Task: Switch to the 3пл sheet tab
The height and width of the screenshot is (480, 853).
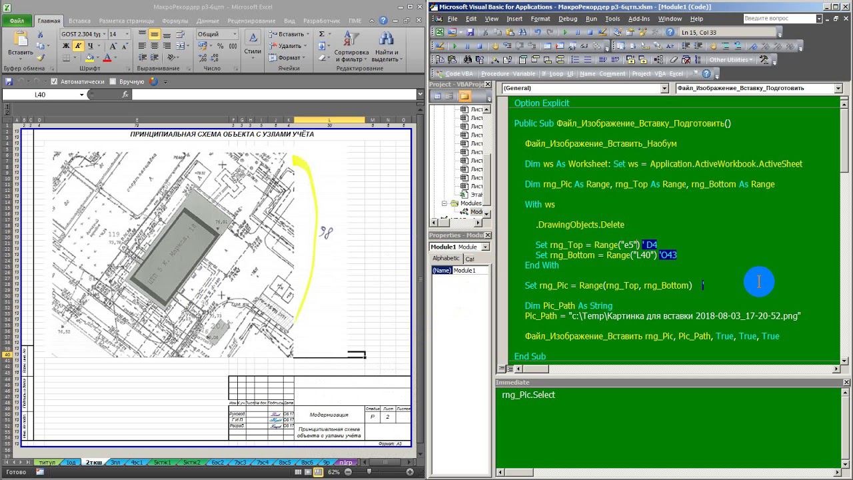Action: [115, 462]
